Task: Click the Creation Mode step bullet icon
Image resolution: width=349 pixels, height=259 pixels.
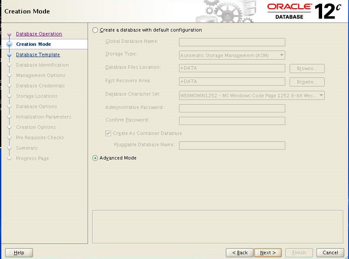Action: (x=10, y=44)
